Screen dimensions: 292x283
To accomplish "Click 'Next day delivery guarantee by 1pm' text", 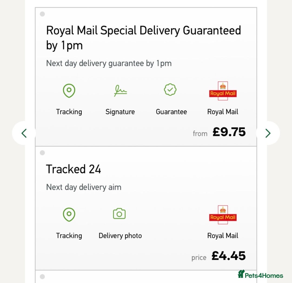I will tap(109, 63).
